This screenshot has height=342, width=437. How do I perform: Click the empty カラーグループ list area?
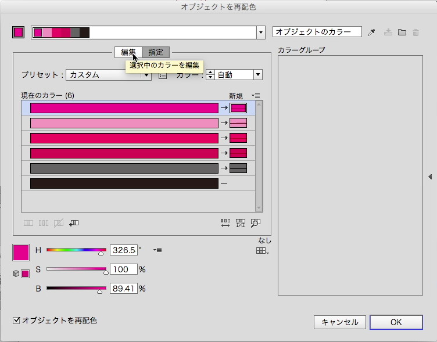[x=350, y=175]
